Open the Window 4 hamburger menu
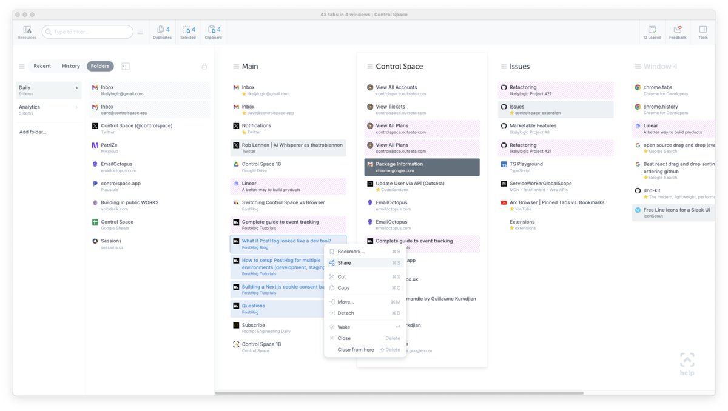This screenshot has height=411, width=728. (637, 66)
